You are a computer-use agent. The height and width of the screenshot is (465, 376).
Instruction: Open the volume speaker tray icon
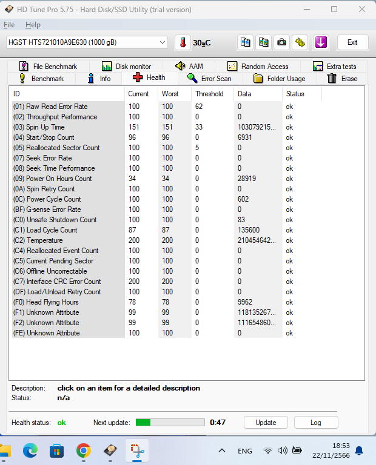[x=282, y=450]
